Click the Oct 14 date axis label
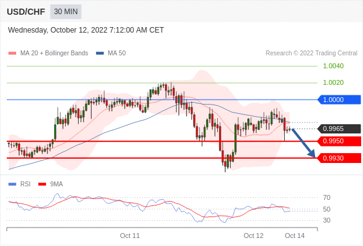363x246 pixels. point(295,236)
